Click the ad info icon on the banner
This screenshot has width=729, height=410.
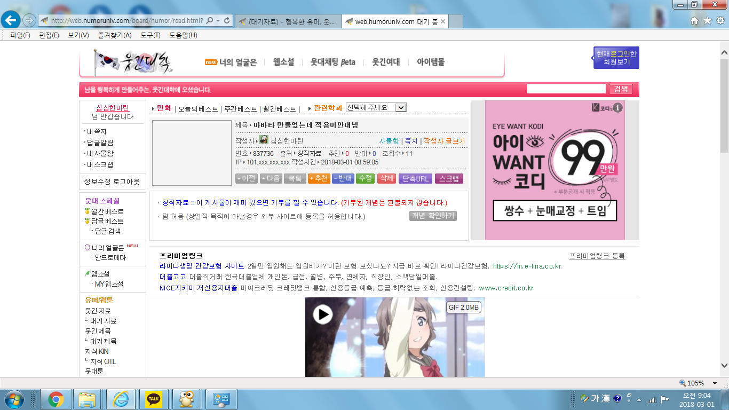point(618,107)
